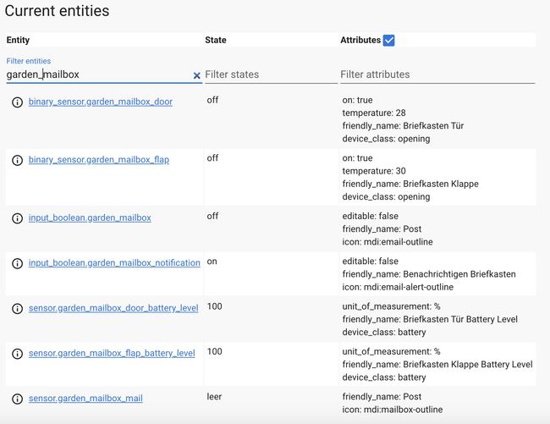Click the 'leer' state value
This screenshot has height=424, width=550.
[x=214, y=397]
